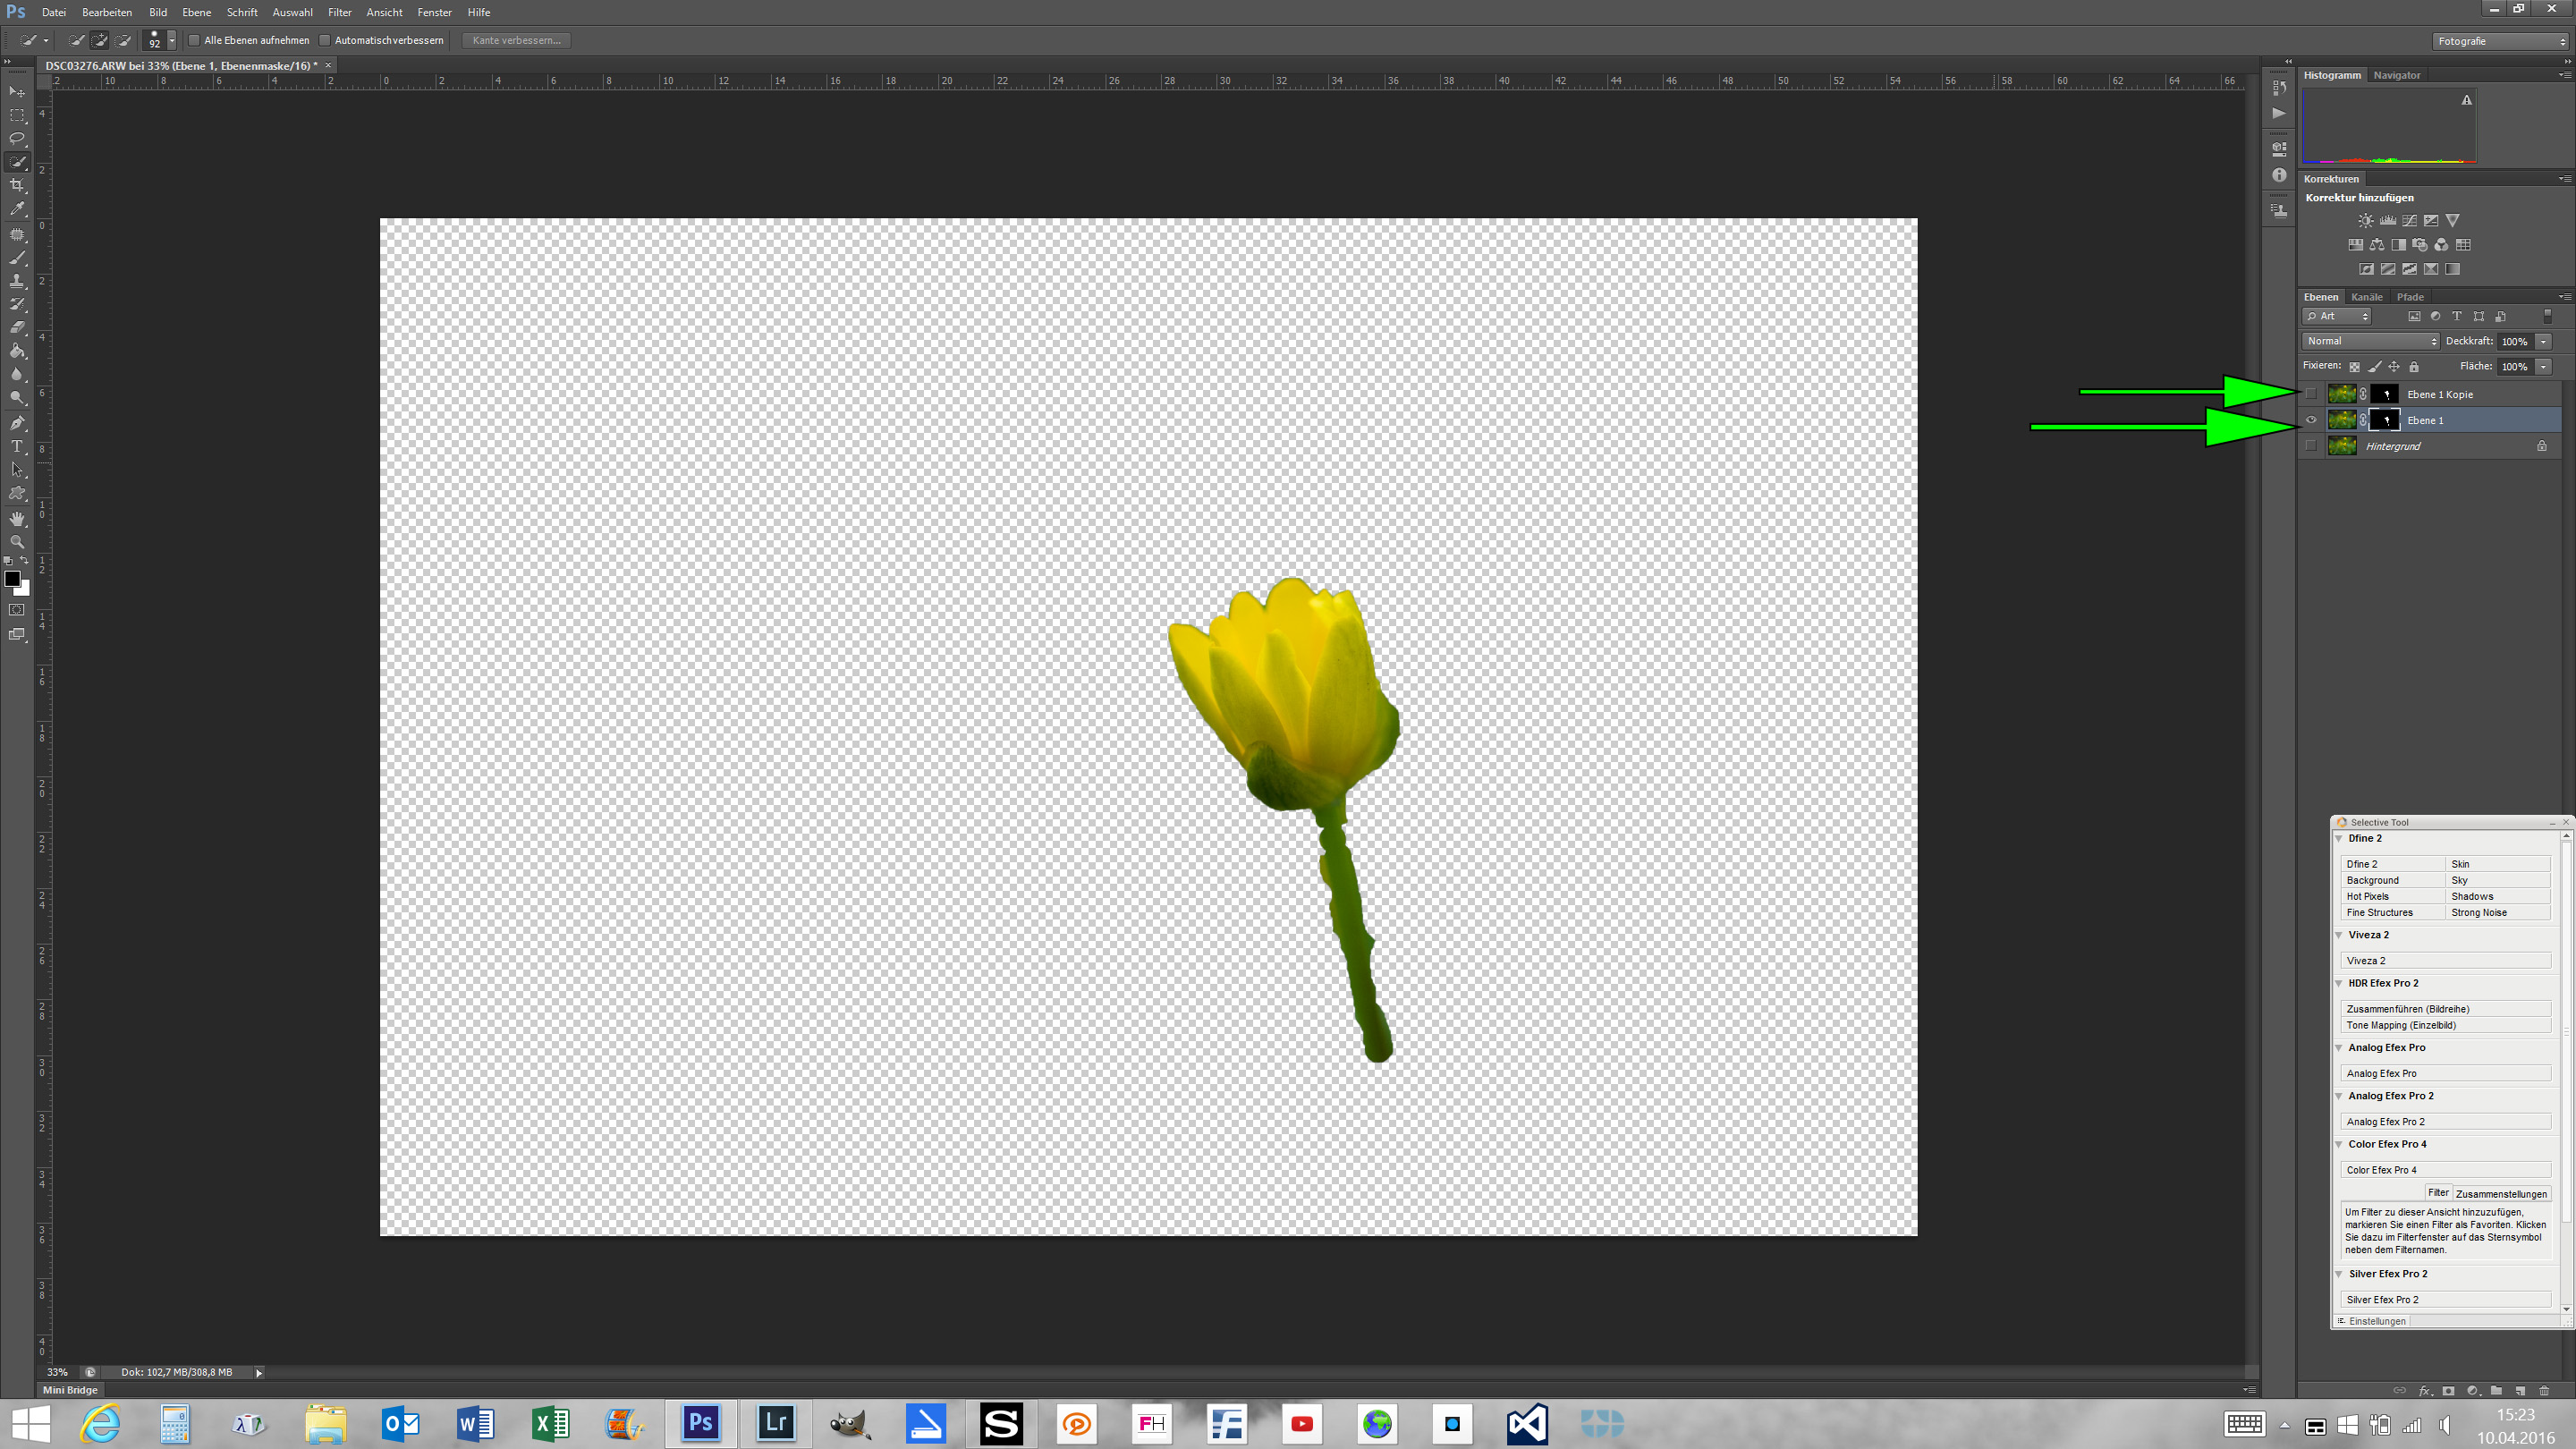Select the Type tool
Screen dimensions: 2576x1449
coord(17,446)
